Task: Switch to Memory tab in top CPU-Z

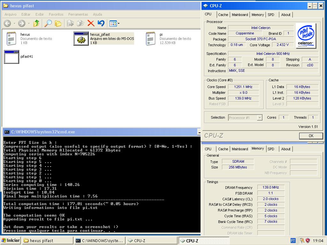Action: (258, 15)
